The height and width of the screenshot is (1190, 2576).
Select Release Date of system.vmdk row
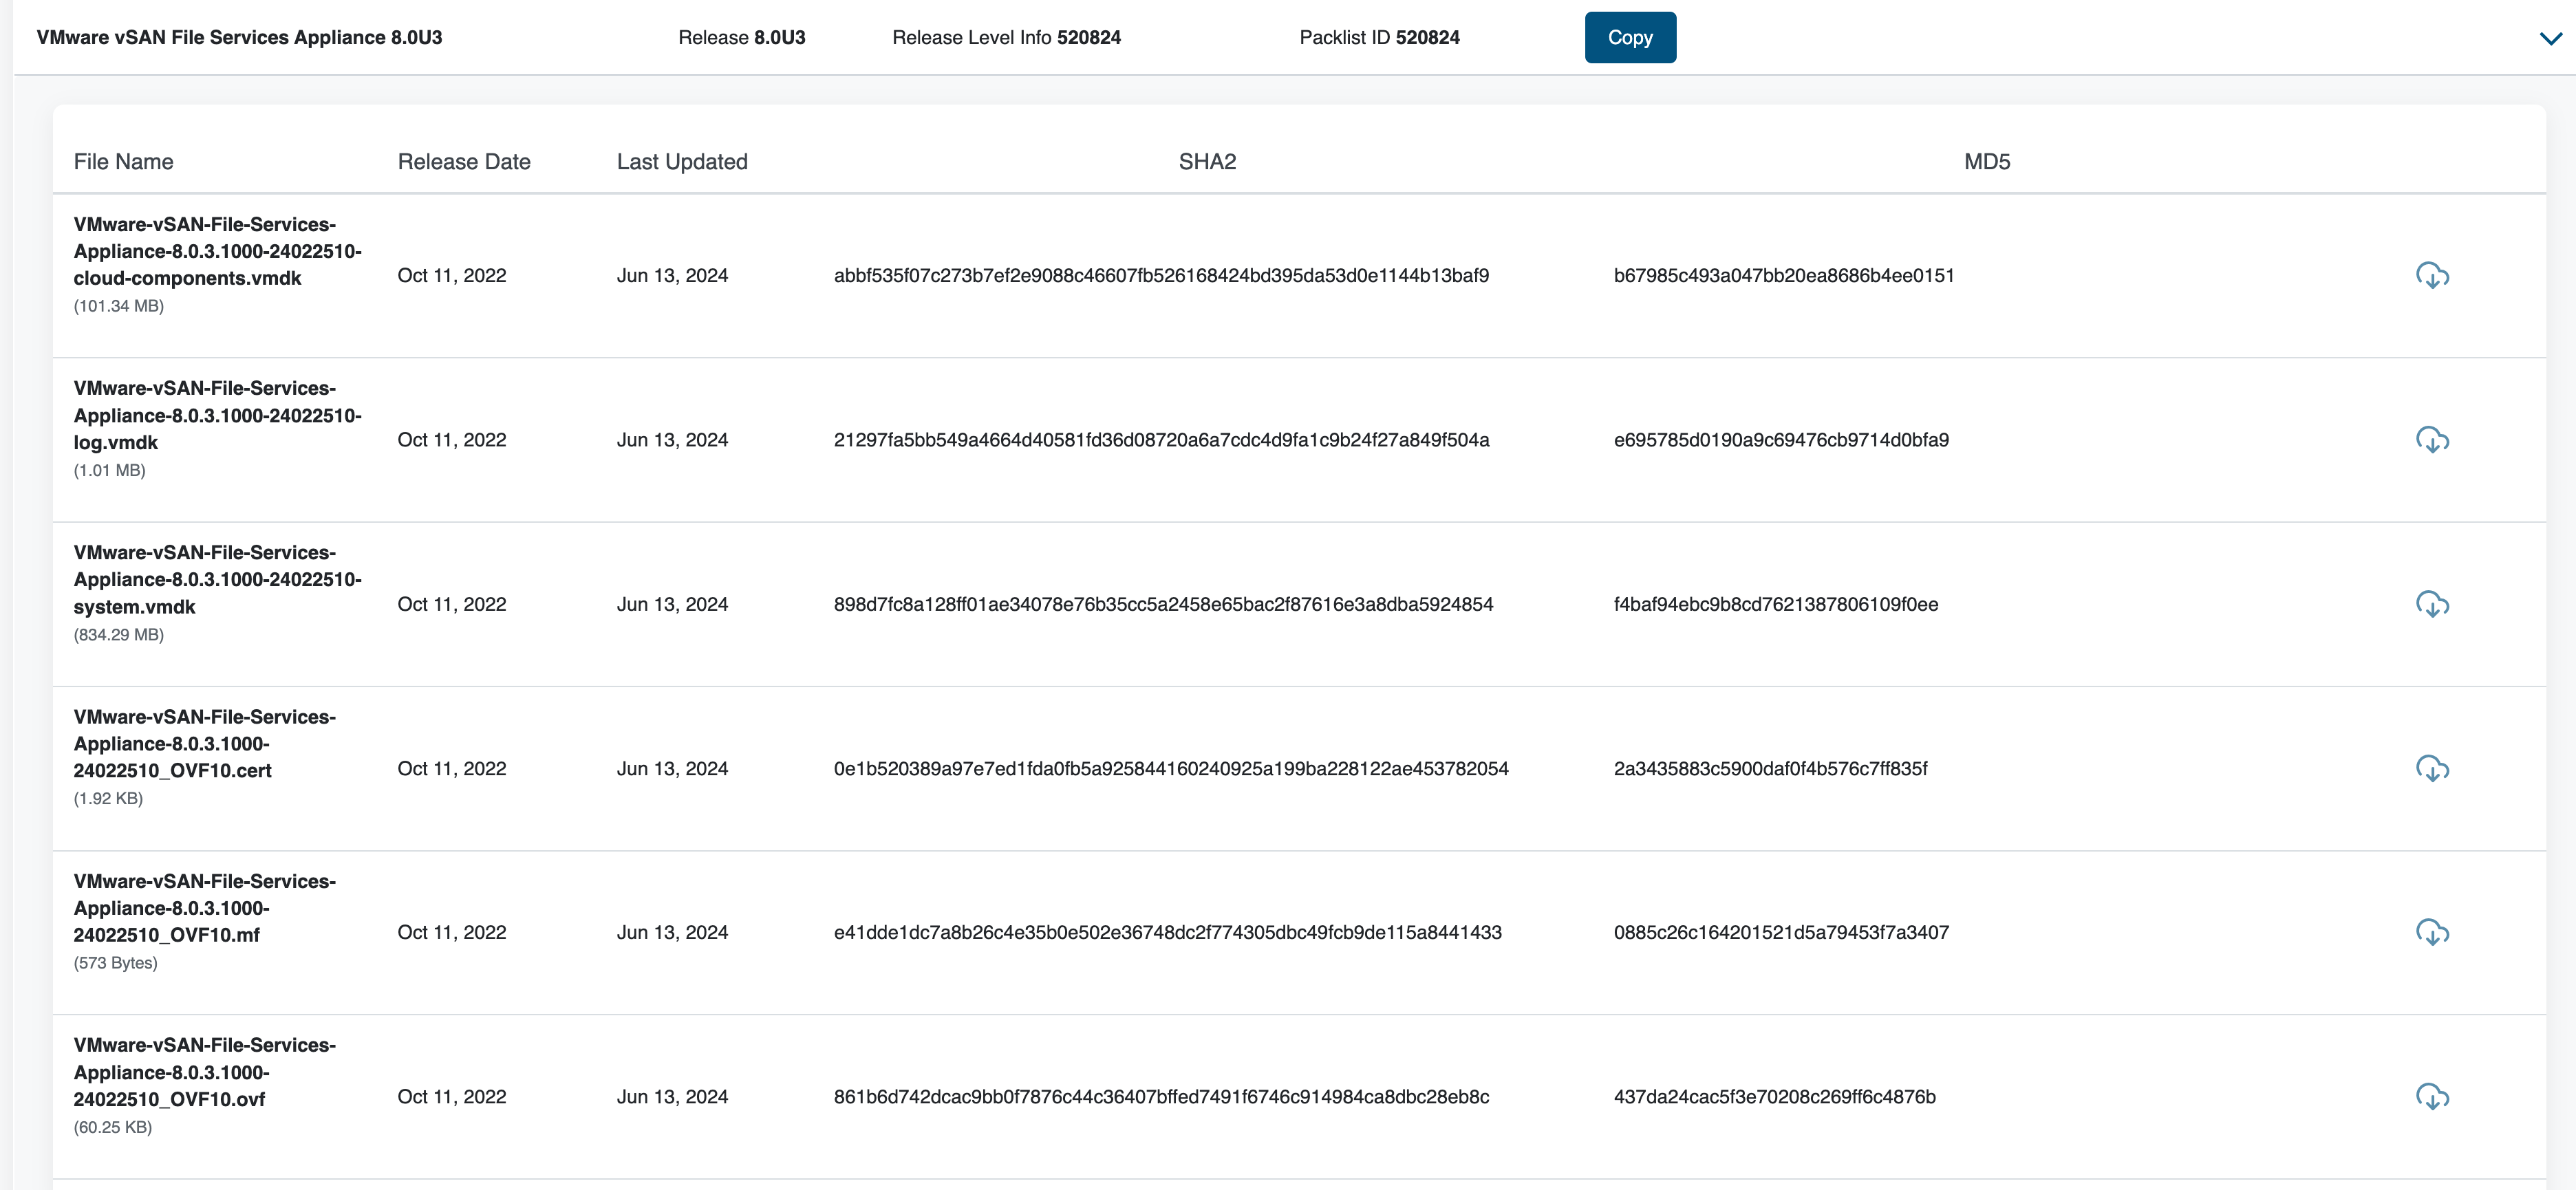452,604
